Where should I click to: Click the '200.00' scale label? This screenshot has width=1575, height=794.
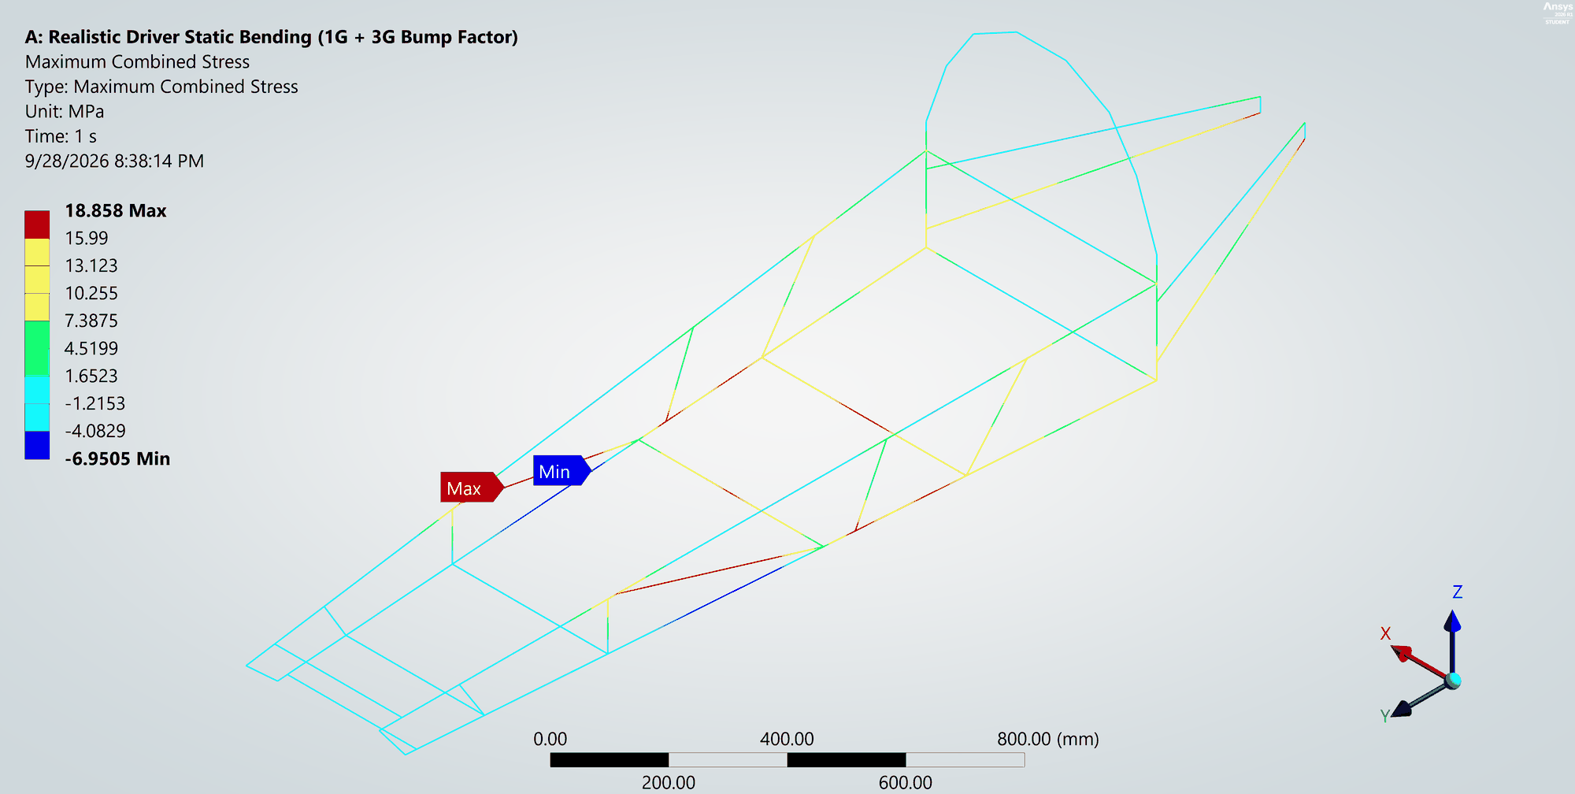(669, 782)
